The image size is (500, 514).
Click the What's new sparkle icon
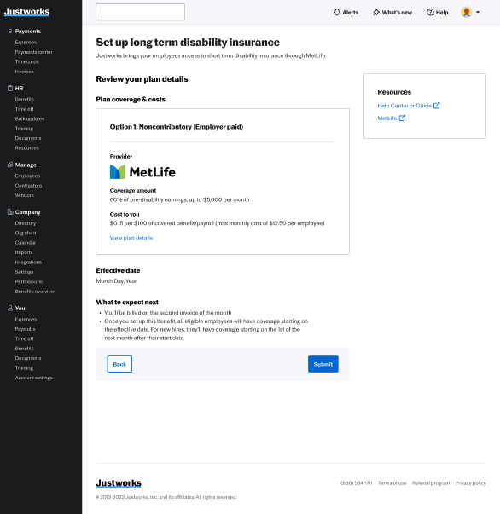tap(376, 13)
